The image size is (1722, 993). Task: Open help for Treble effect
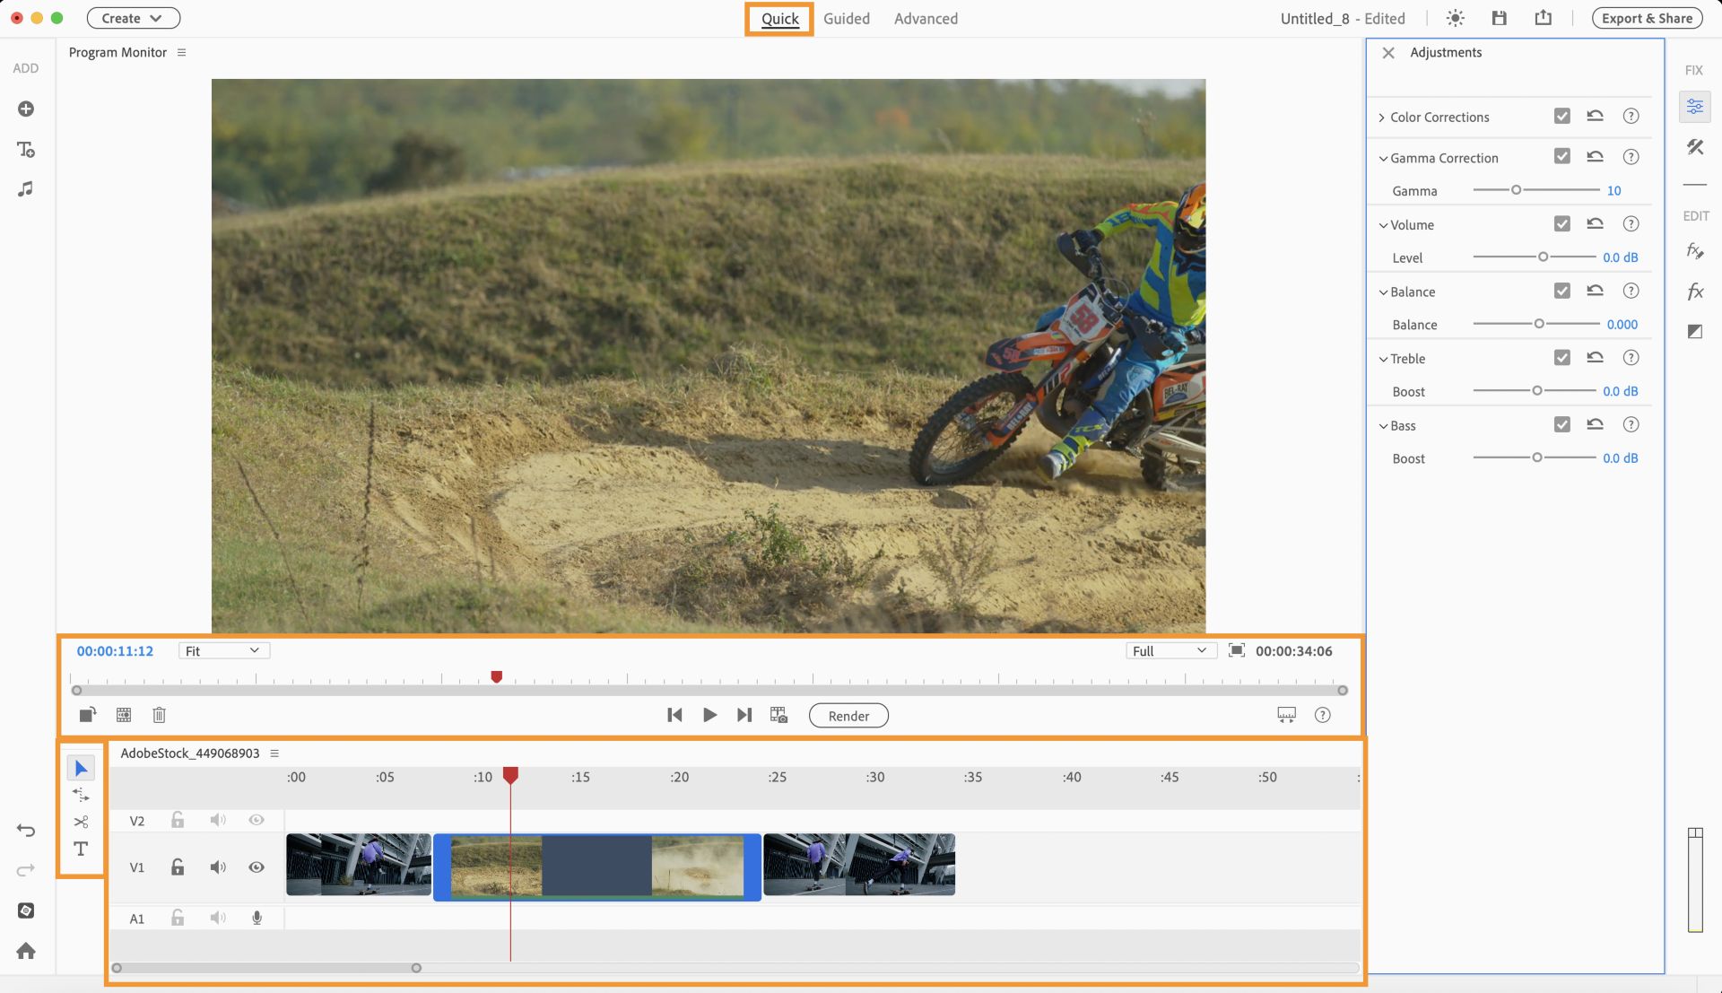pos(1631,357)
